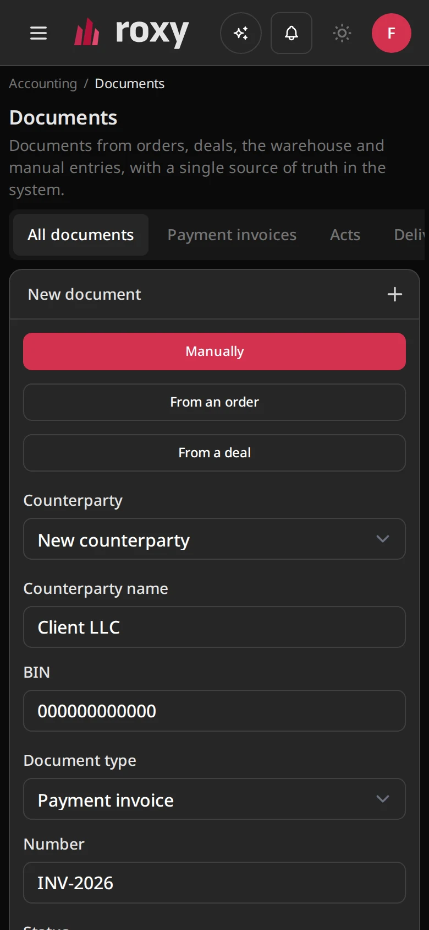Choose the Manually creation option
The width and height of the screenshot is (429, 930).
coord(215,352)
